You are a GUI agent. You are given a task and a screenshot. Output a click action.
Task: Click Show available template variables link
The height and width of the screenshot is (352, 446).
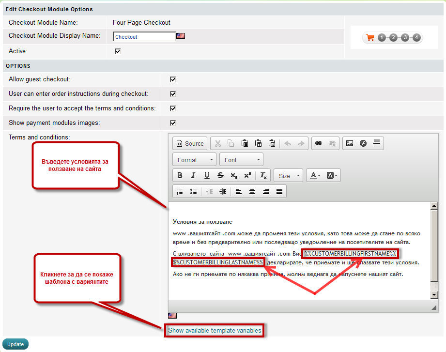(215, 331)
